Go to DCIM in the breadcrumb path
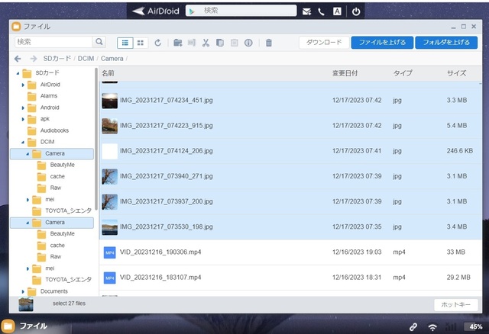This screenshot has height=334, width=489. click(86, 59)
